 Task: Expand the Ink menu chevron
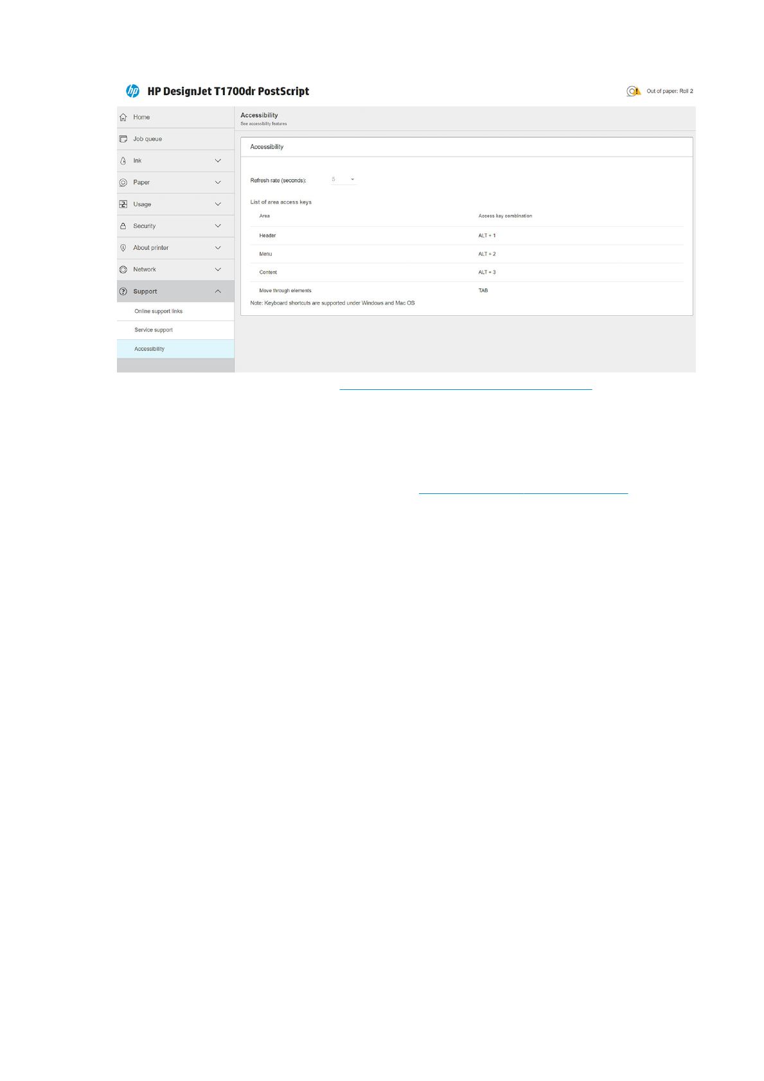tap(218, 161)
